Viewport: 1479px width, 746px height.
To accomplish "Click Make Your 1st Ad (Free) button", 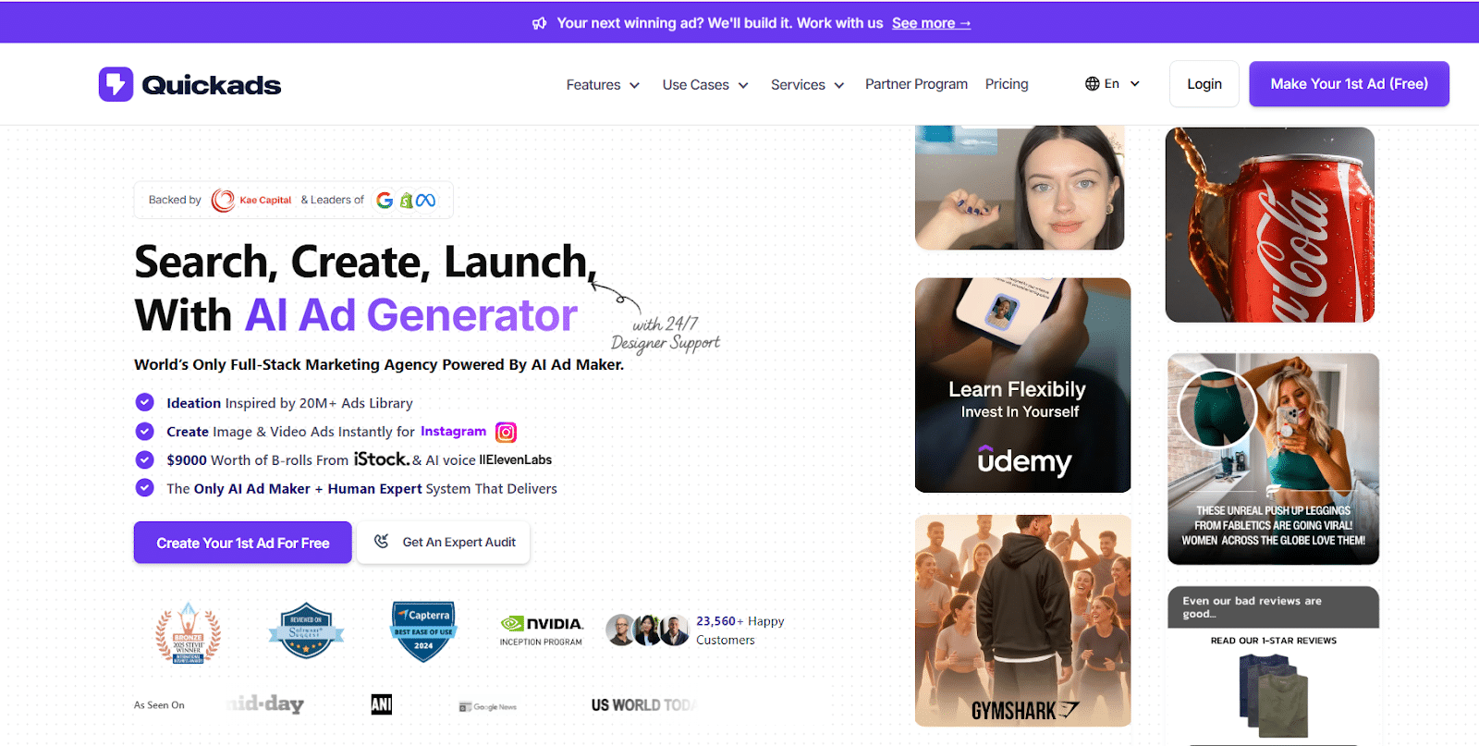I will coord(1349,84).
